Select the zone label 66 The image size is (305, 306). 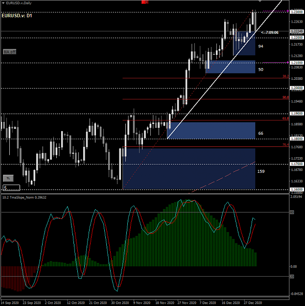[x=261, y=133]
